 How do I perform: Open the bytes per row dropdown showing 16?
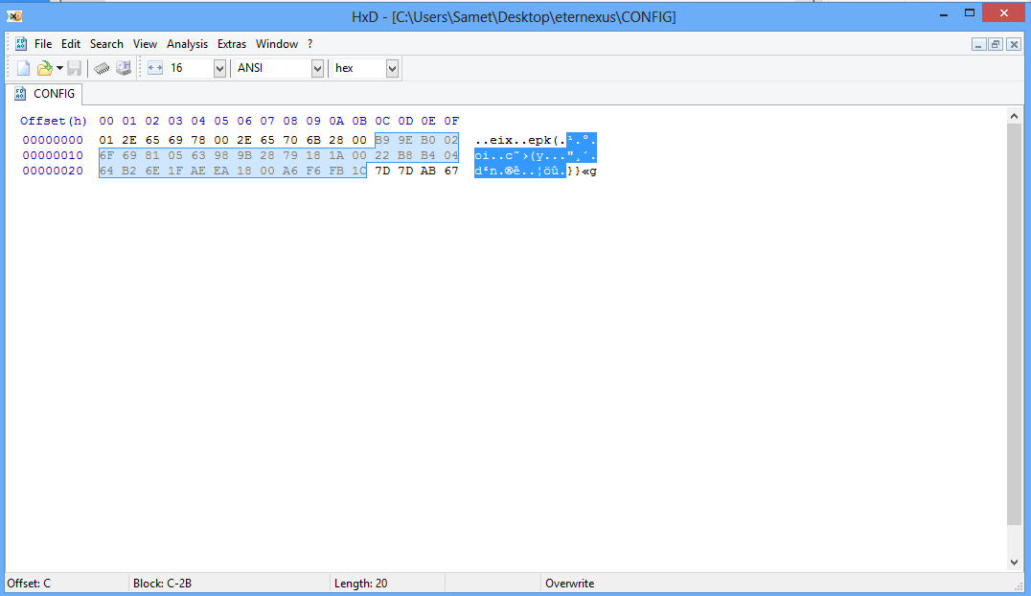coord(219,68)
